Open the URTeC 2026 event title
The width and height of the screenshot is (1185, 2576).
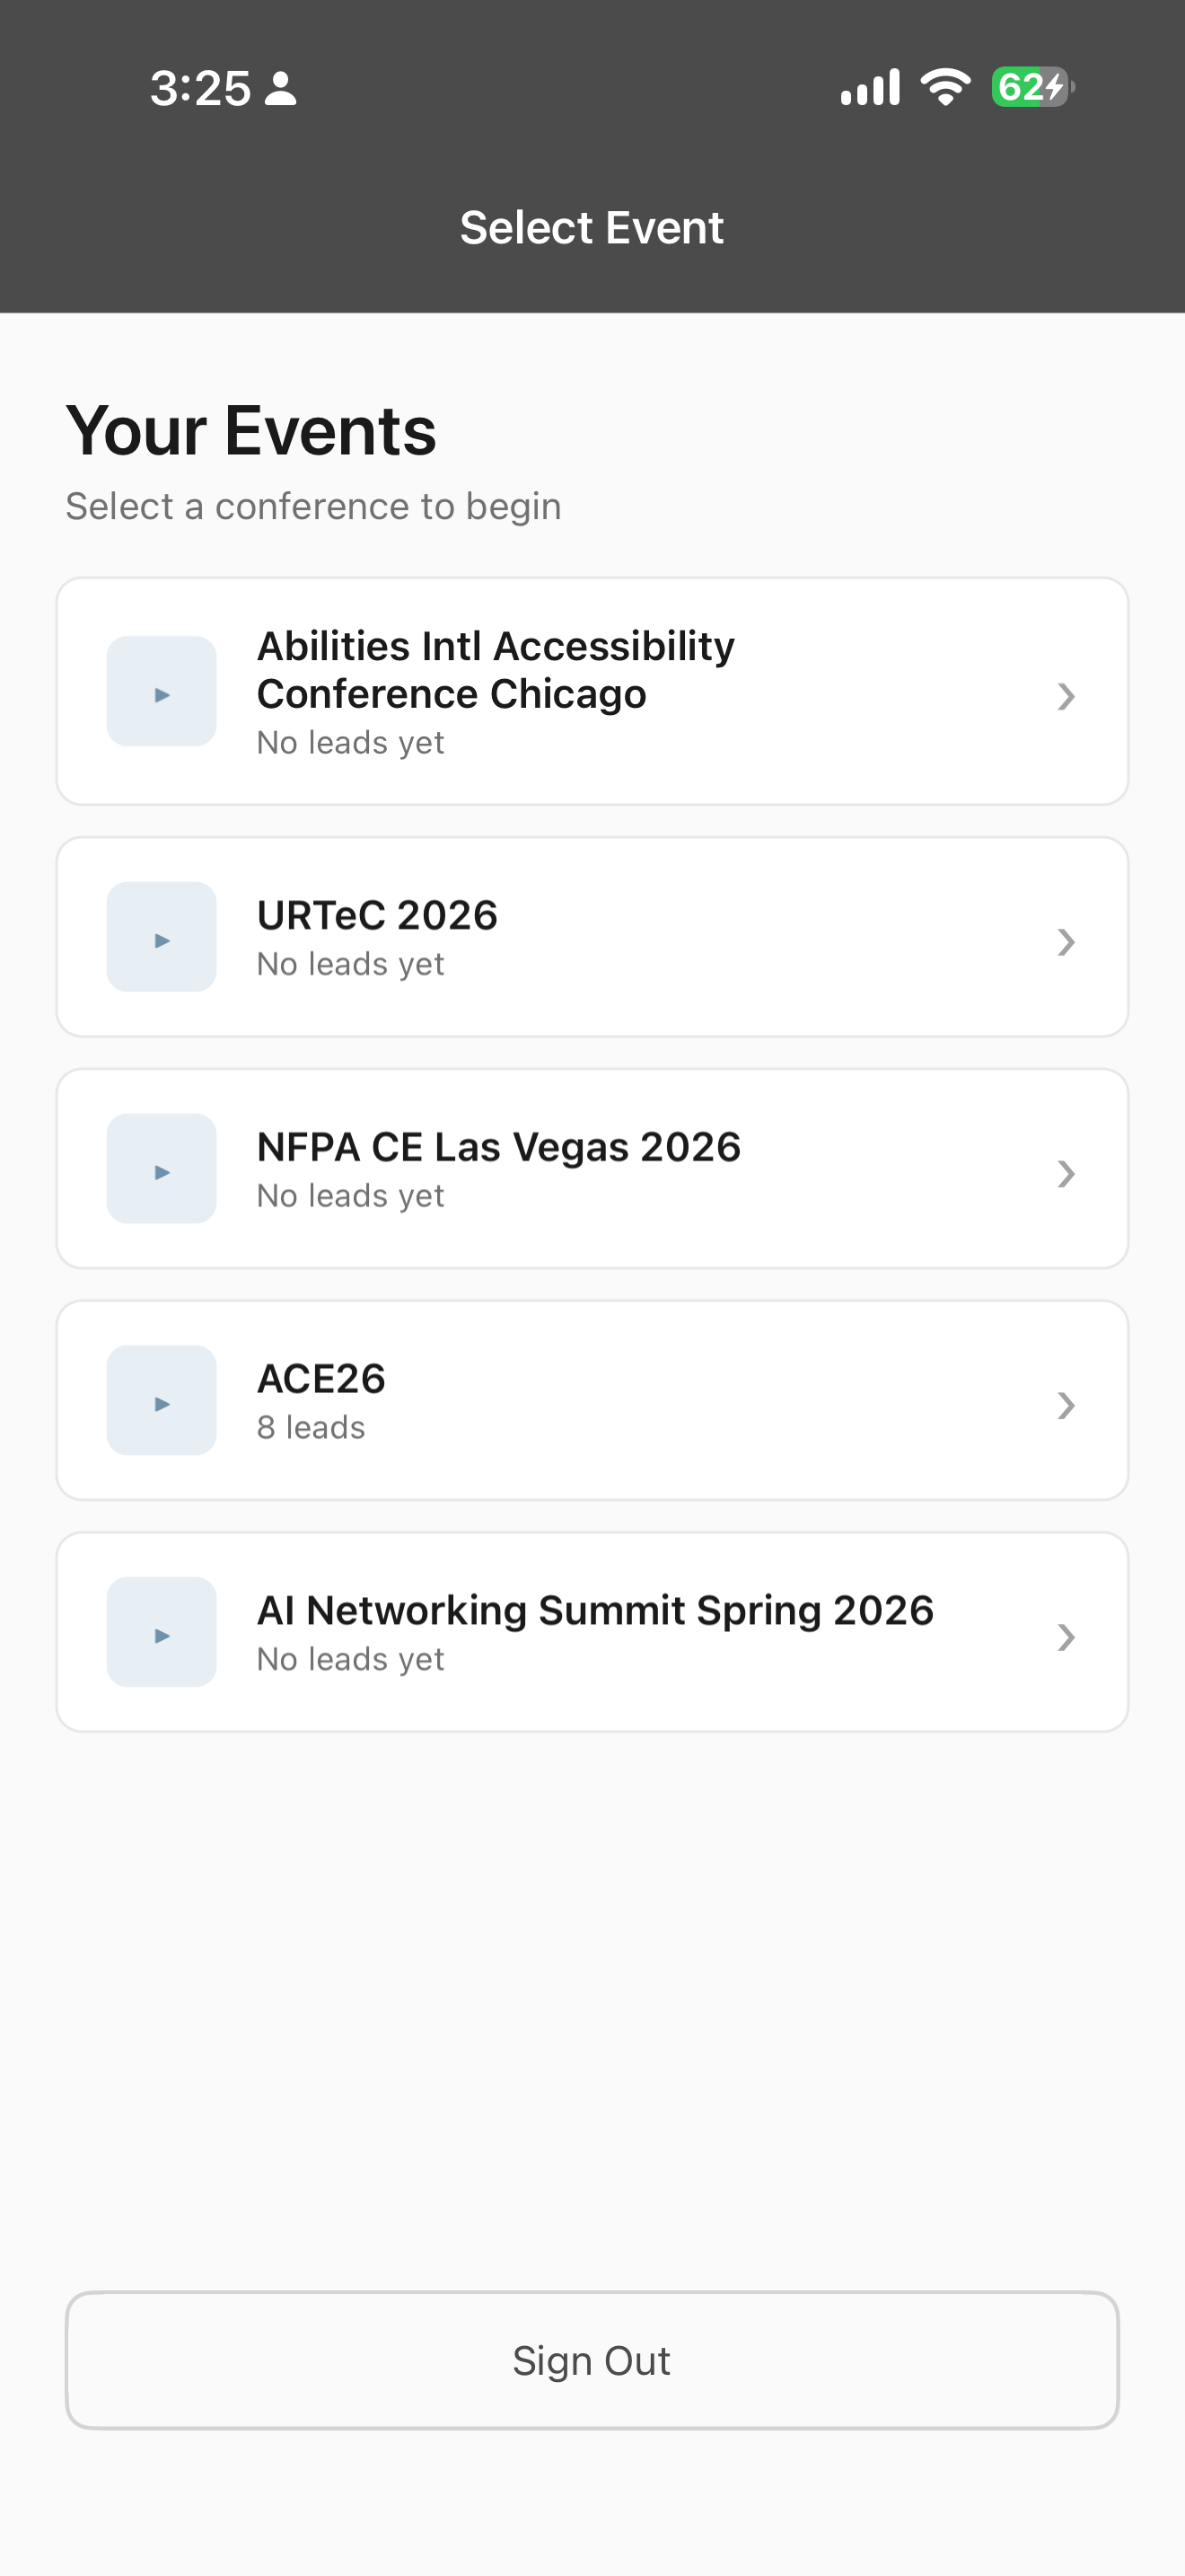[377, 915]
